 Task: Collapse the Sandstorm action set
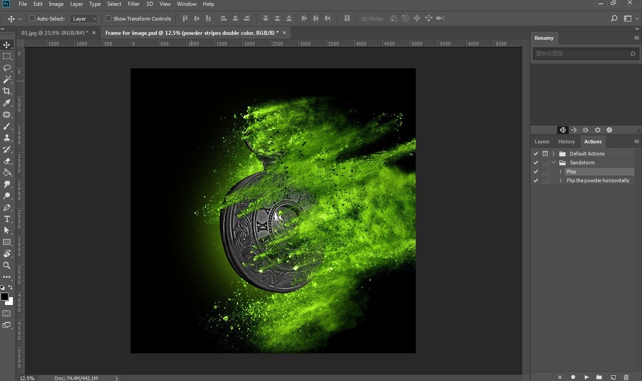(554, 163)
